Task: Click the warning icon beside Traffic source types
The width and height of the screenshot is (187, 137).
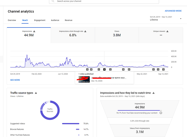Action: coord(36,93)
